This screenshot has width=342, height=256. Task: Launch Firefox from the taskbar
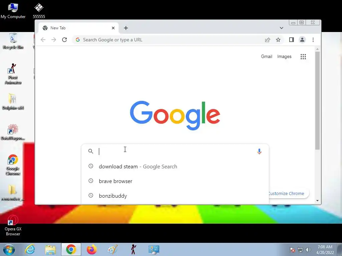coord(92,249)
